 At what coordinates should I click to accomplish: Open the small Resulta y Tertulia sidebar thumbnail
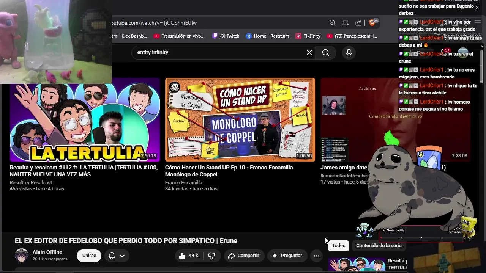(357, 265)
